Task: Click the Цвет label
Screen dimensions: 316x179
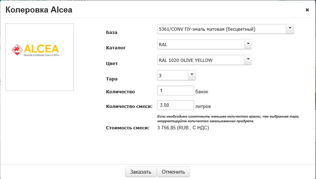Action: (x=112, y=63)
